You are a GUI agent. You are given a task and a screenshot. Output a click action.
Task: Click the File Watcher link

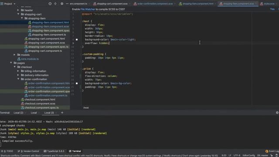pyautogui.click(x=88, y=9)
